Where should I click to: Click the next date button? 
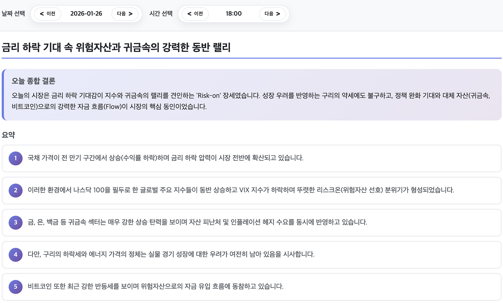click(x=125, y=14)
